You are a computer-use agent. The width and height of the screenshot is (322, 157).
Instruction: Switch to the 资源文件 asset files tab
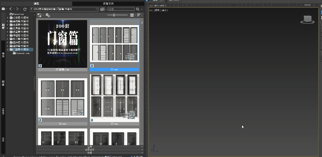tap(108, 3)
